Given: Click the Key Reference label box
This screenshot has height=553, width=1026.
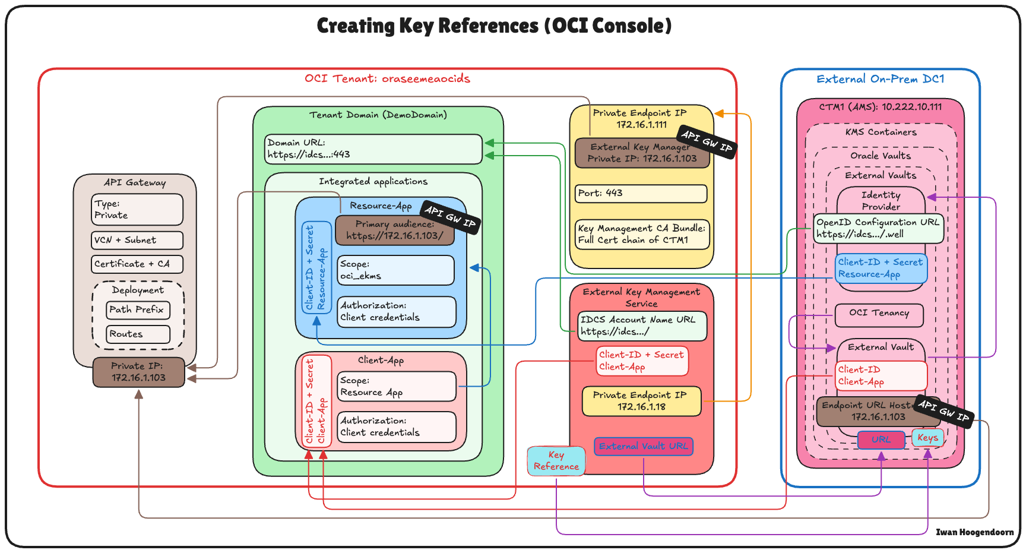Looking at the screenshot, I should [x=556, y=461].
